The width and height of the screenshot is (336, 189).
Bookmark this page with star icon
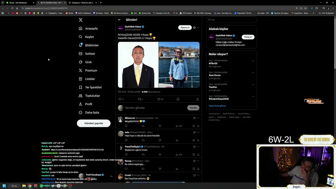tap(305, 8)
